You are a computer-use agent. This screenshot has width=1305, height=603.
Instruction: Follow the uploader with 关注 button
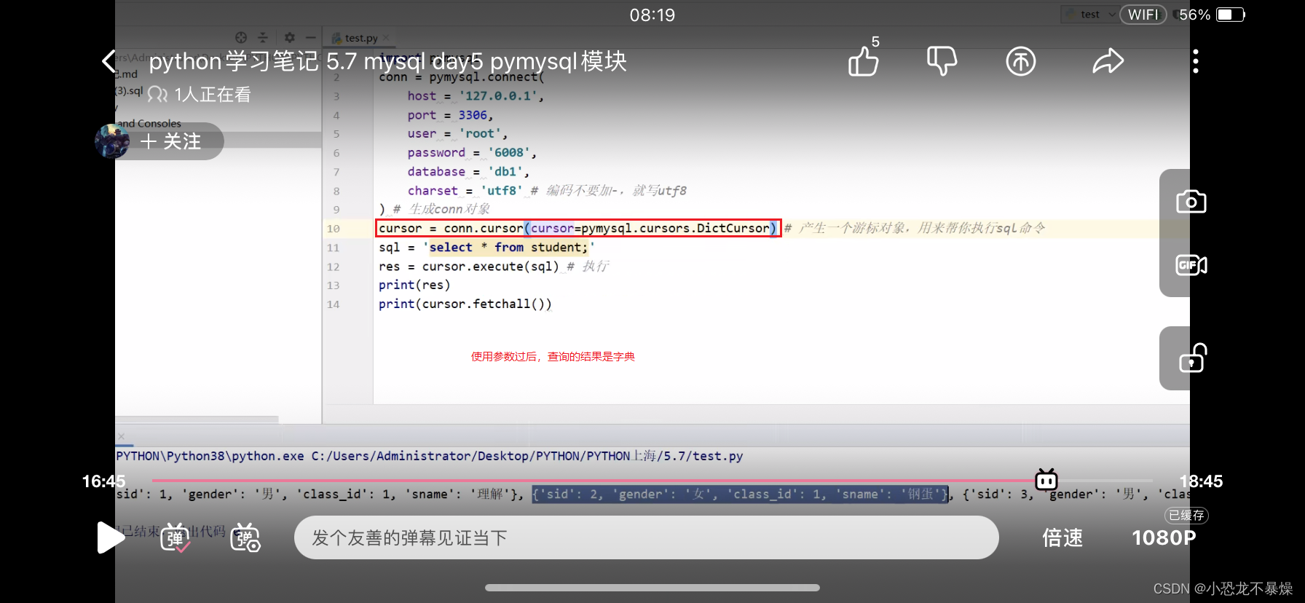click(172, 141)
